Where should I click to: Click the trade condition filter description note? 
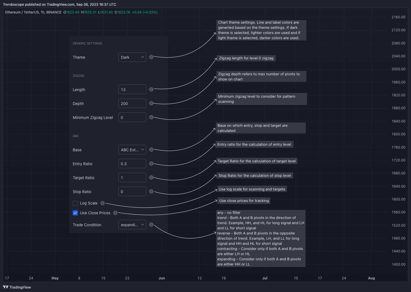click(x=261, y=238)
